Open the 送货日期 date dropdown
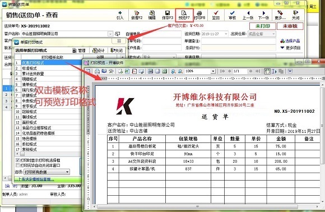325x212 pixels. point(226,34)
